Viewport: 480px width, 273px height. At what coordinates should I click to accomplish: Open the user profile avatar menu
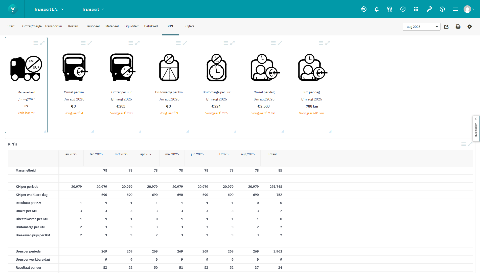tap(467, 9)
